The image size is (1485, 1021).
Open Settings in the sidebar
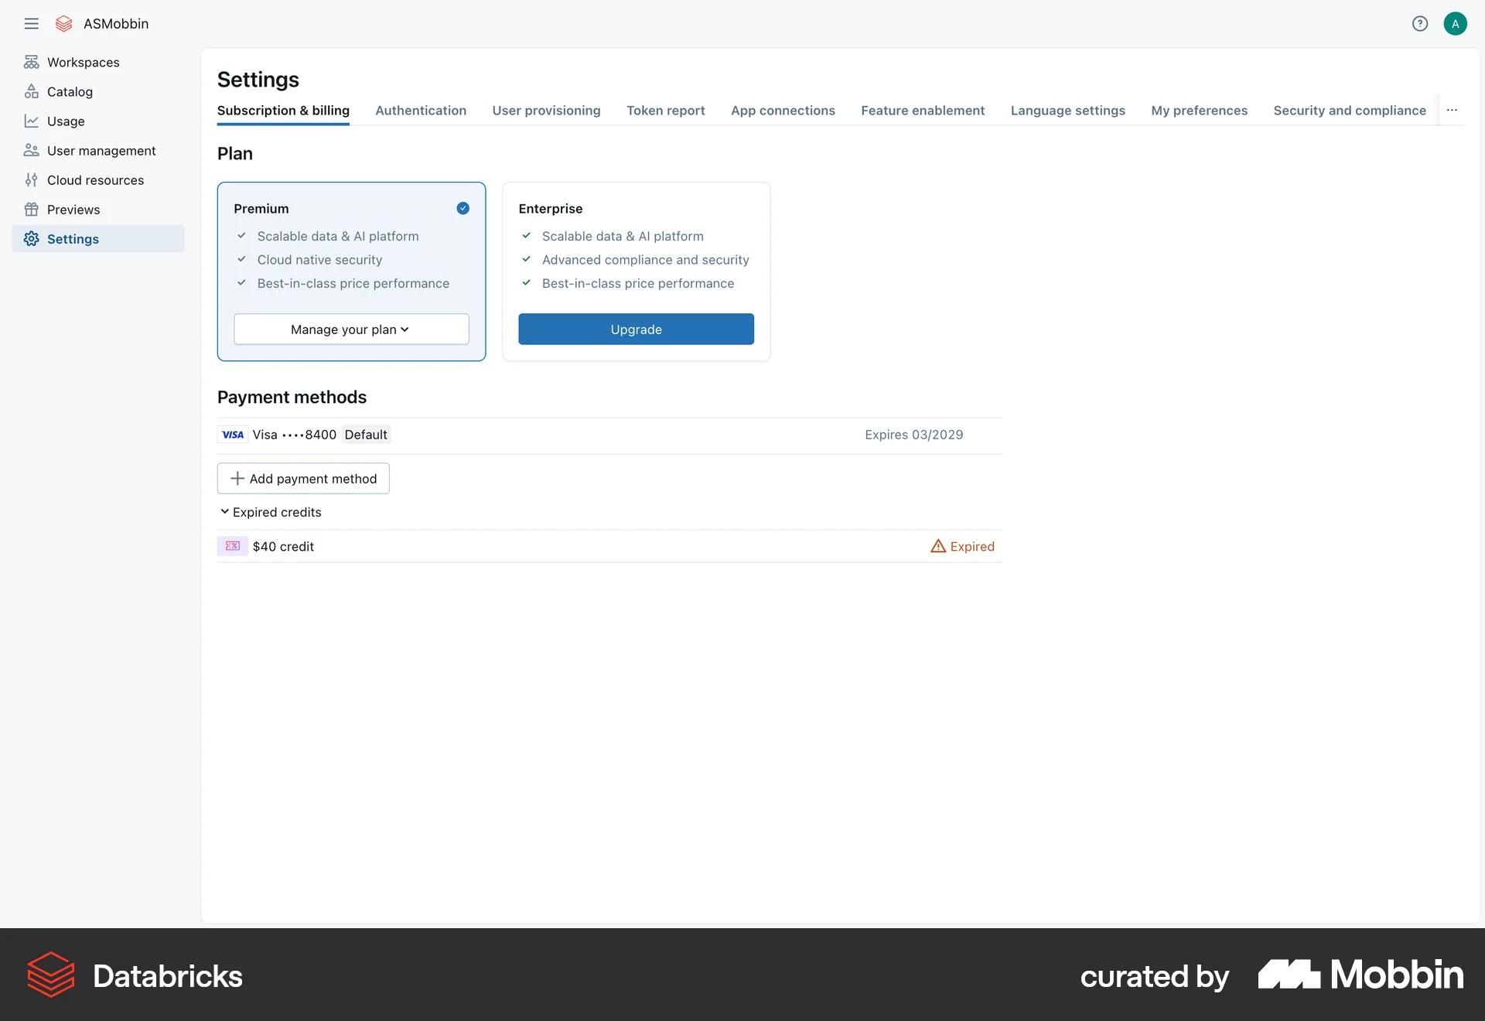(73, 238)
